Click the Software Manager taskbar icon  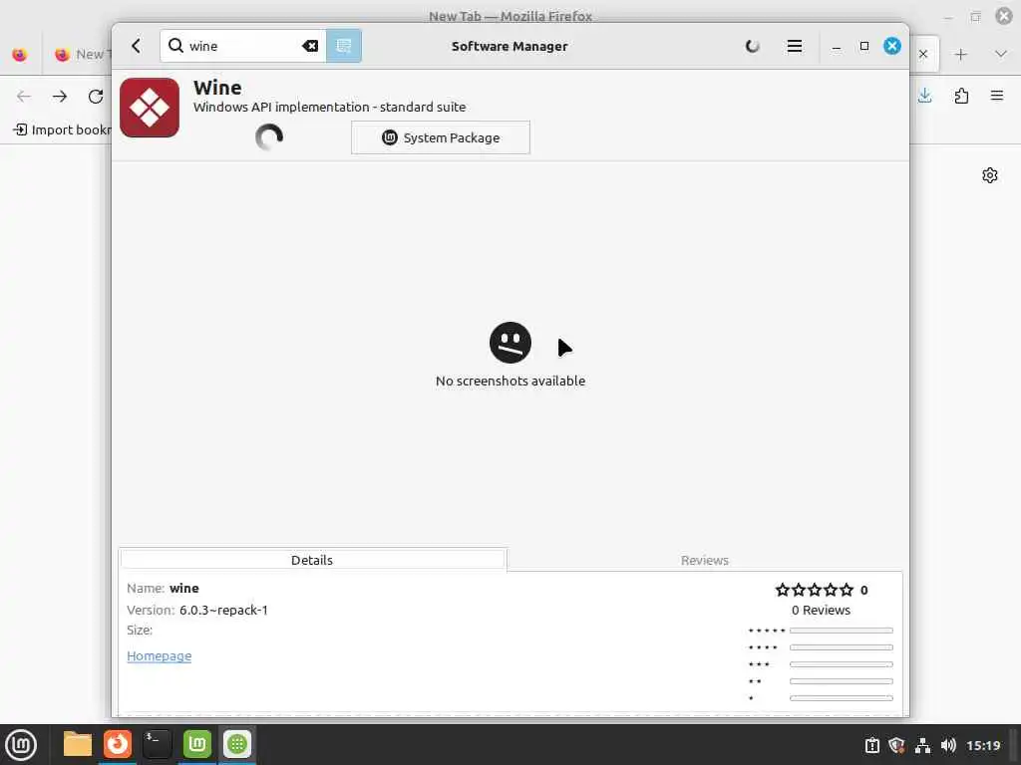point(237,744)
